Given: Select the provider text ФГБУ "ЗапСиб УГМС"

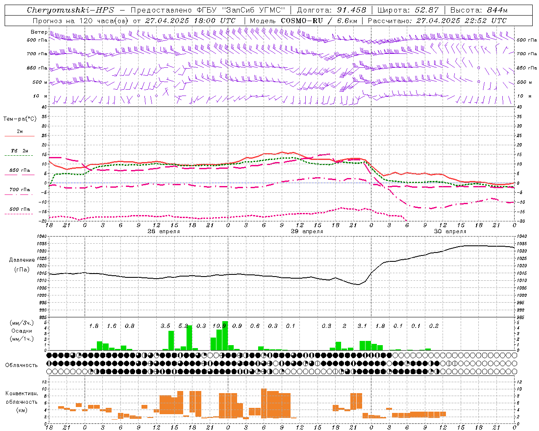Looking at the screenshot, I should click(x=240, y=10).
